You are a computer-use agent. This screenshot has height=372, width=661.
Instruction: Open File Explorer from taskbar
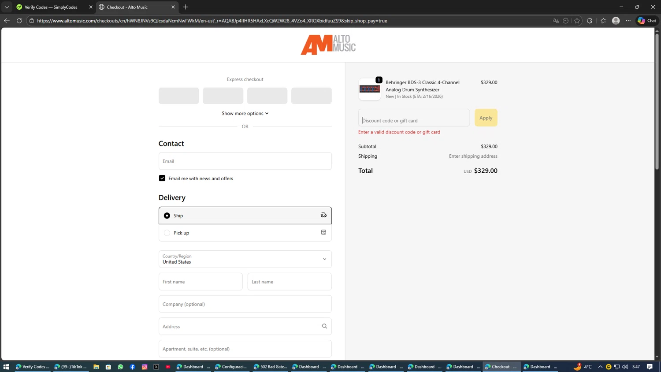pyautogui.click(x=96, y=367)
